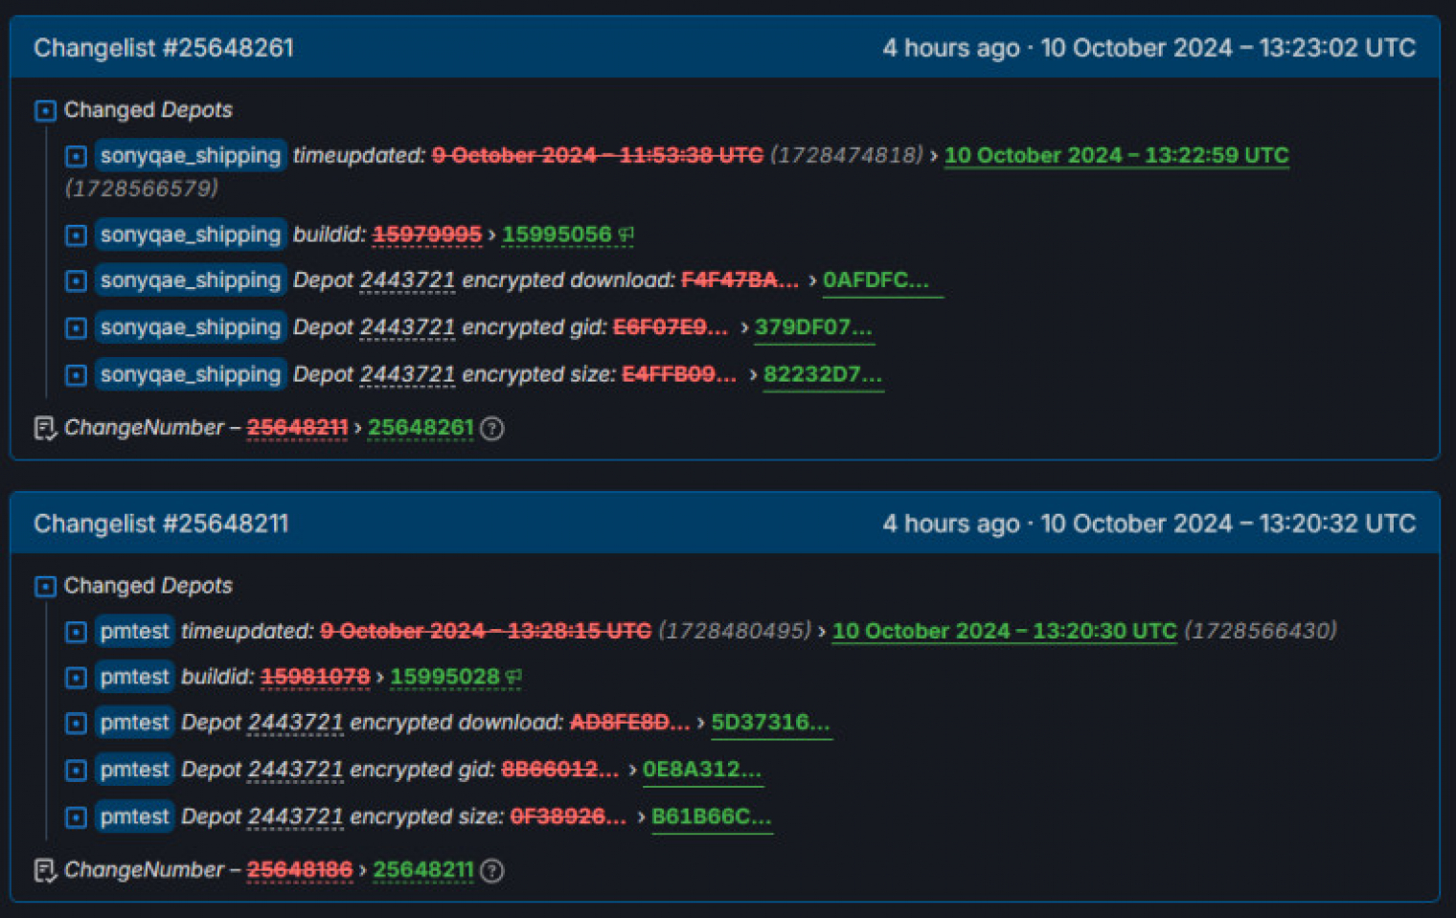Click sonyqae_shipping tag on encrypted size row
The width and height of the screenshot is (1456, 918).
(x=191, y=374)
